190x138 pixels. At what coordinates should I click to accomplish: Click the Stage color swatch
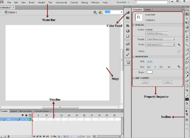[x=150, y=72]
